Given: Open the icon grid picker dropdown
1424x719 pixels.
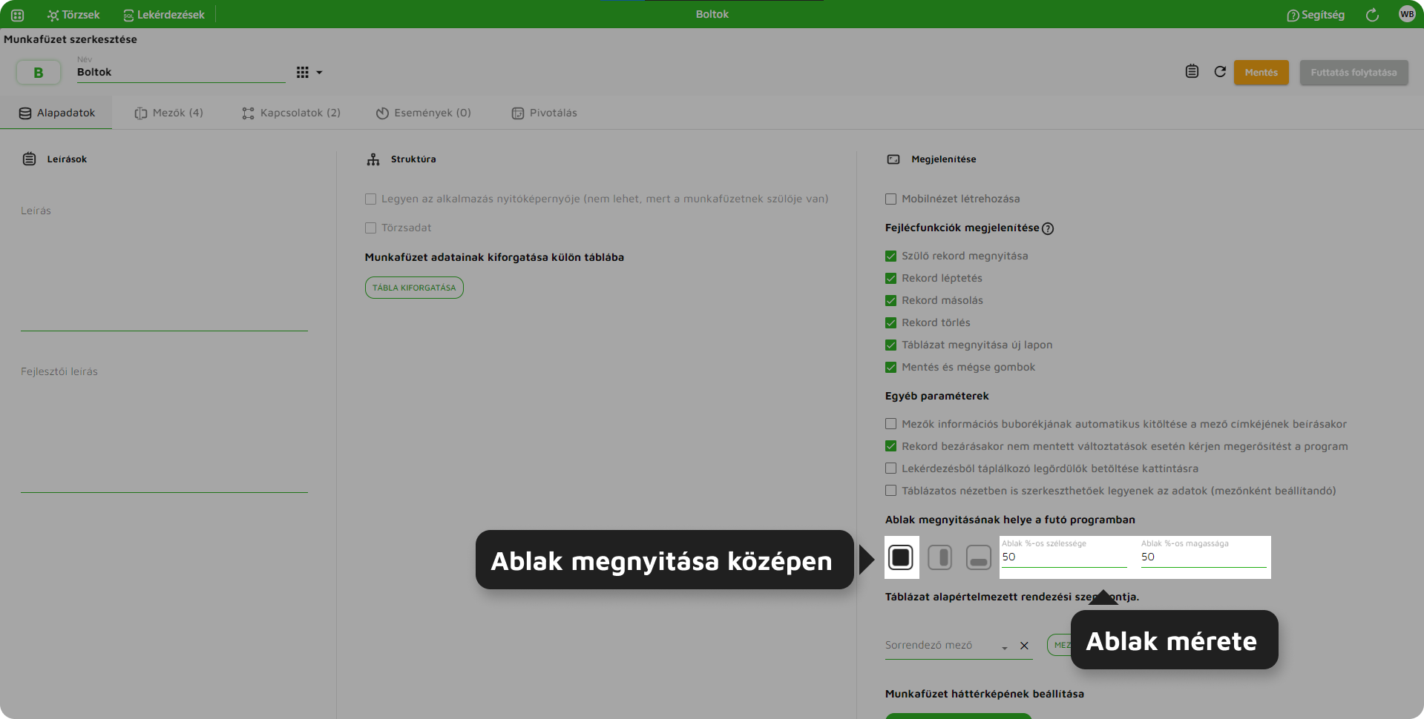Looking at the screenshot, I should [309, 73].
